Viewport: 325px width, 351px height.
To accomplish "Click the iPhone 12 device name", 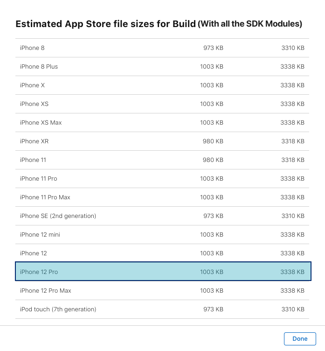I will click(33, 253).
